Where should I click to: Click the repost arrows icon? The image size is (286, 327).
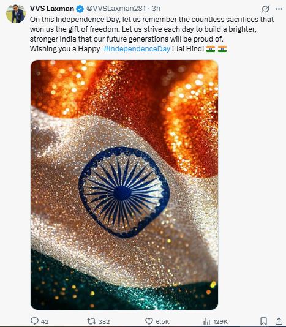pyautogui.click(x=91, y=321)
